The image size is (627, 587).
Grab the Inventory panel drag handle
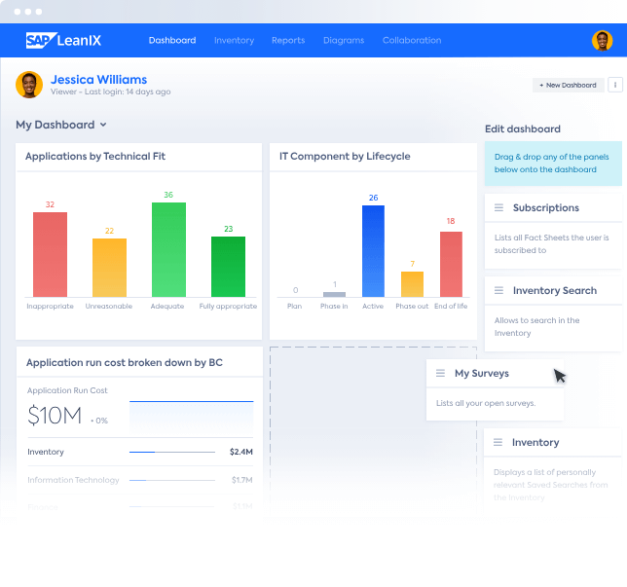(498, 442)
